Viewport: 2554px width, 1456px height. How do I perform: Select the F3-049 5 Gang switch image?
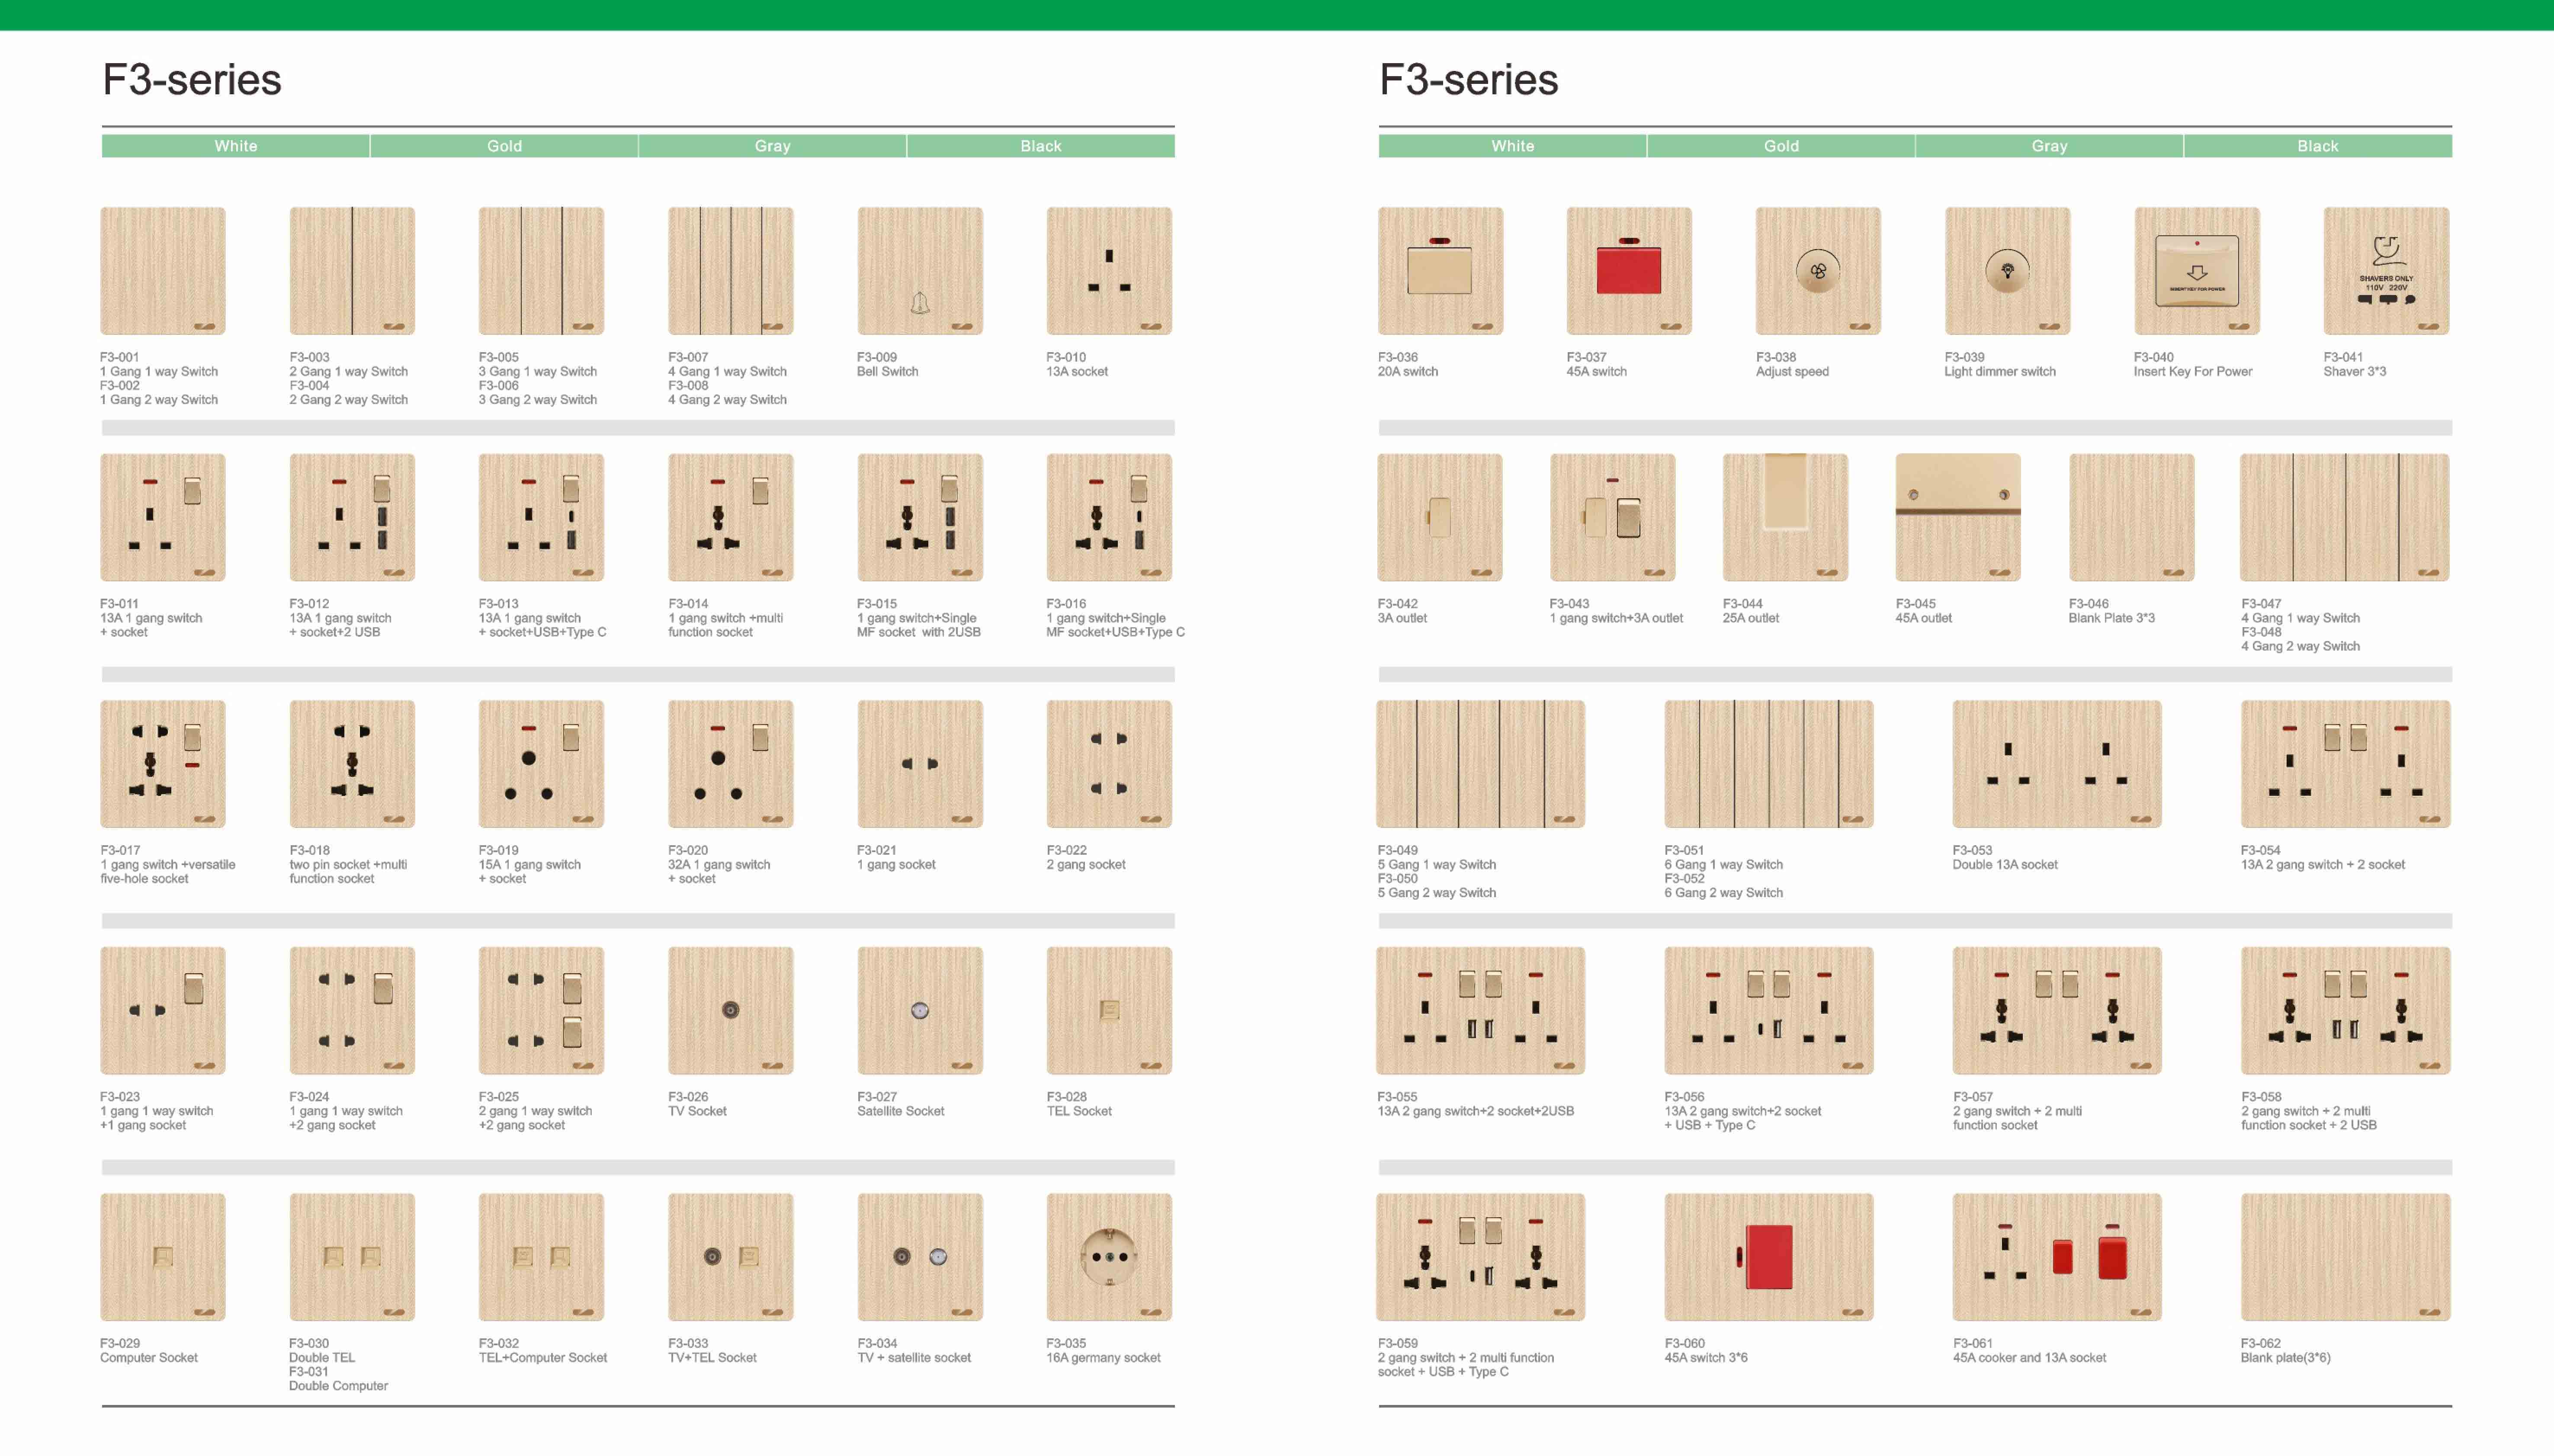coord(1481,764)
